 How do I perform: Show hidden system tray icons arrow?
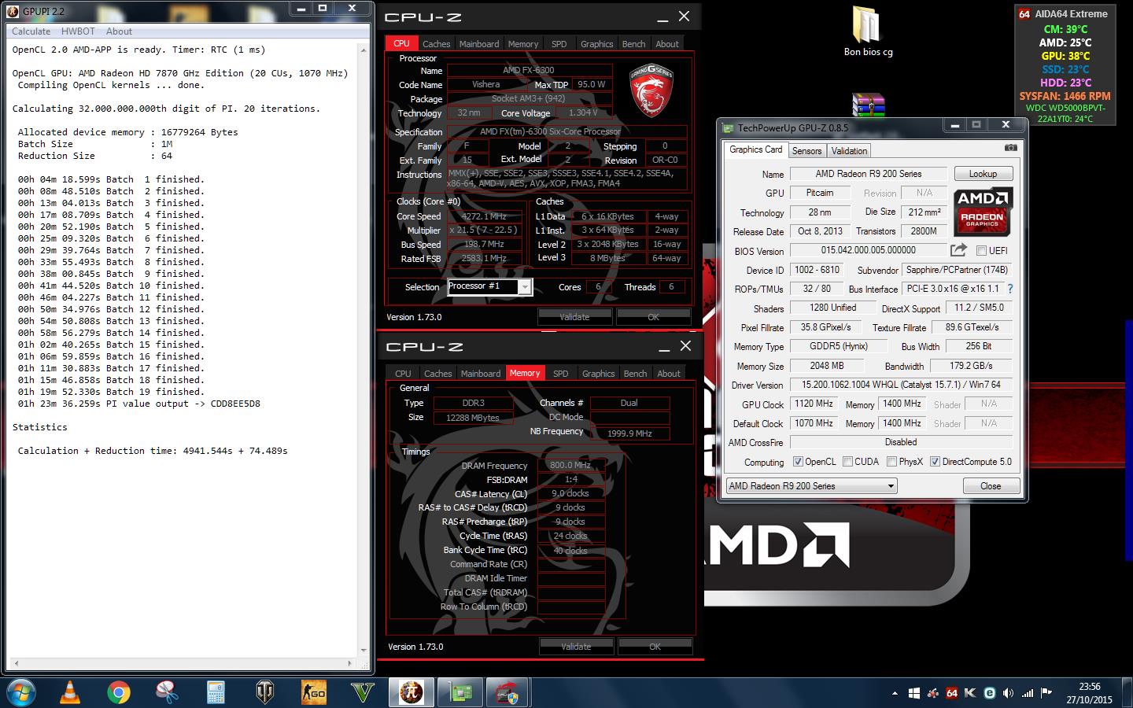[x=895, y=693]
